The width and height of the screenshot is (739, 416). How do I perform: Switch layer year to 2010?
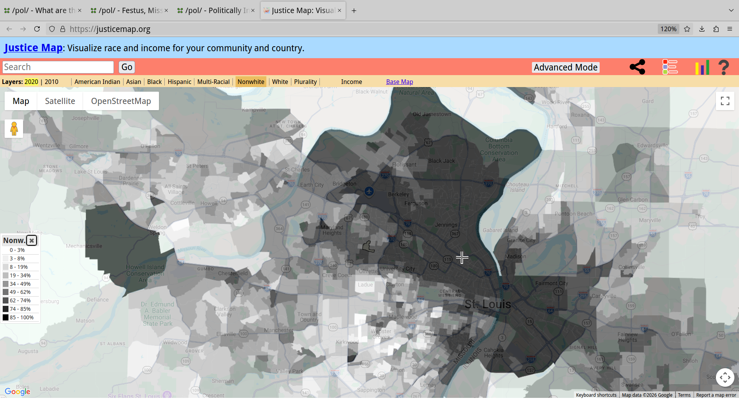[51, 82]
